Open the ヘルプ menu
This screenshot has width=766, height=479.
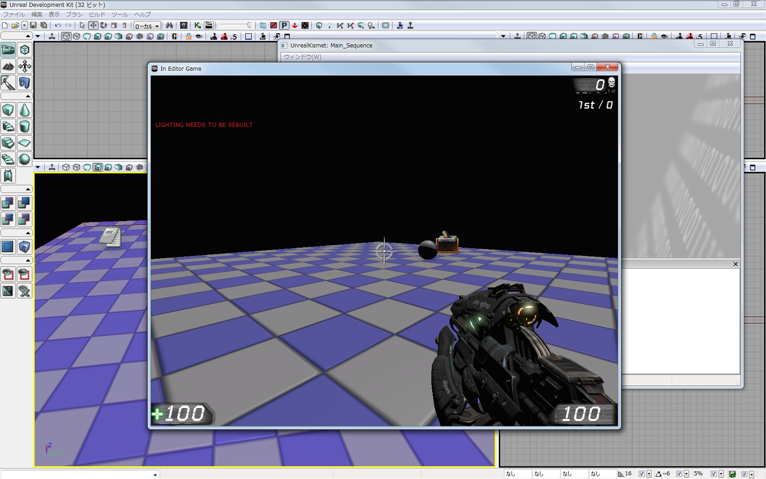coord(143,15)
